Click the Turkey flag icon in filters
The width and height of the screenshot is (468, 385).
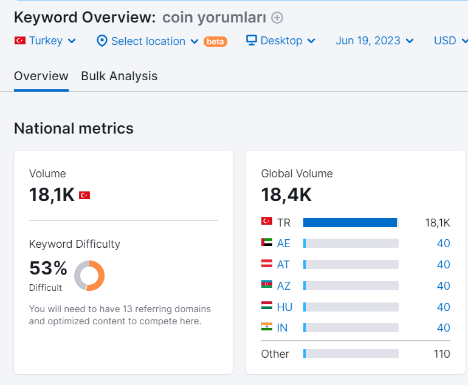click(x=20, y=41)
